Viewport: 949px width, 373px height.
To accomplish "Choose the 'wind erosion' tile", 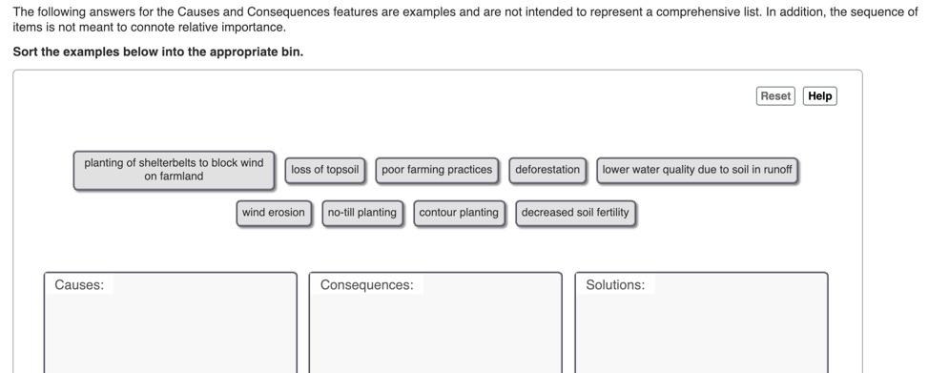I will [274, 213].
